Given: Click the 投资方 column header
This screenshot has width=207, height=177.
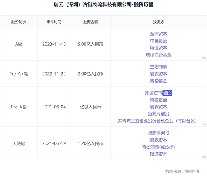Looking at the screenshot, I should tap(159, 22).
